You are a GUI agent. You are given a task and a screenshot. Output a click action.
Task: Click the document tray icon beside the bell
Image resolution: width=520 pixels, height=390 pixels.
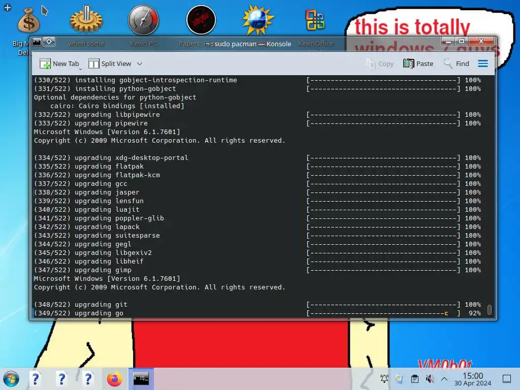(x=399, y=379)
